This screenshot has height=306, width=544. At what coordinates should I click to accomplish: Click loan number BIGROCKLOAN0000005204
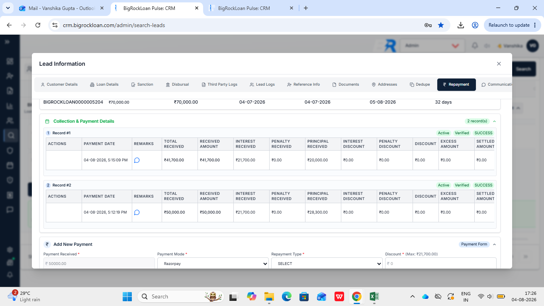[x=73, y=102]
